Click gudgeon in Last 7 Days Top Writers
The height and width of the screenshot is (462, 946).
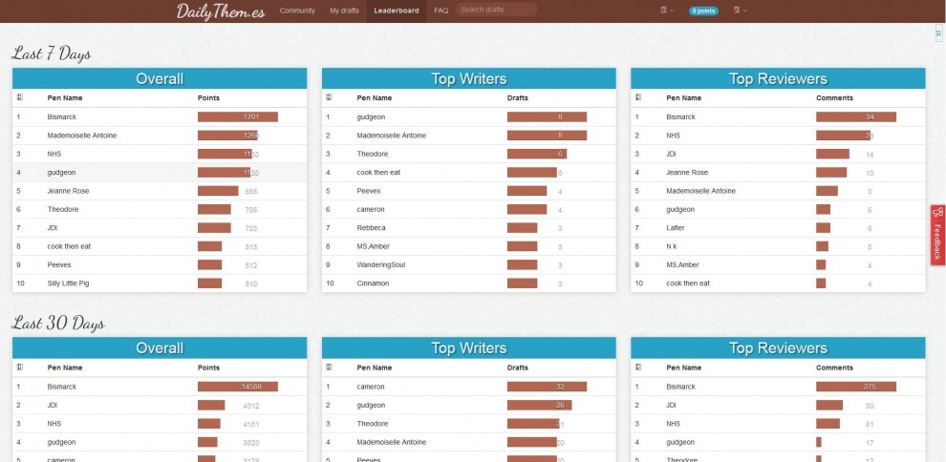(371, 116)
